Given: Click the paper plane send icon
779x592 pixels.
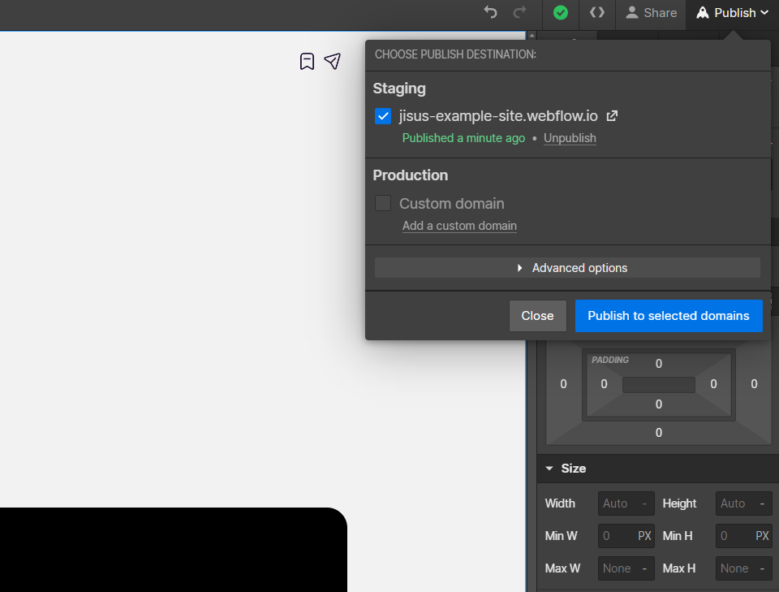Looking at the screenshot, I should 333,61.
